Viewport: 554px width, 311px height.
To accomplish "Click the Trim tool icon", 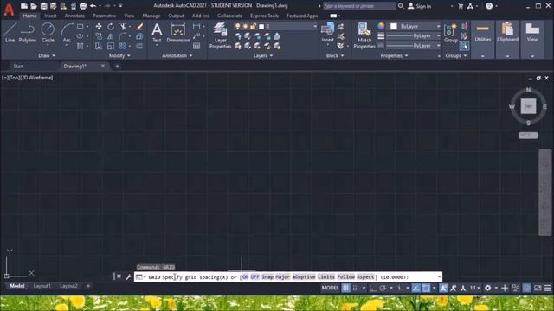I will pos(123,27).
